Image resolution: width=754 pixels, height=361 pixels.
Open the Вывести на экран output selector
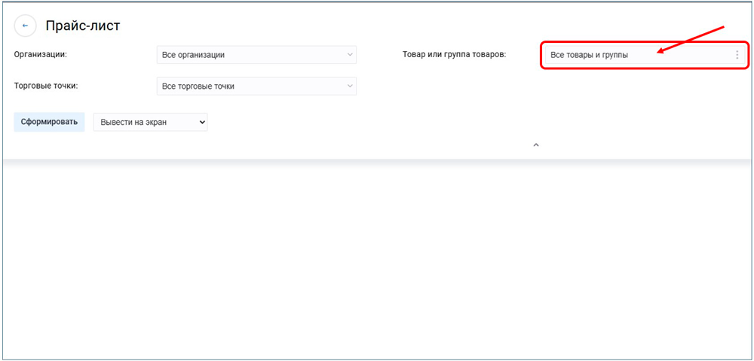click(x=150, y=122)
